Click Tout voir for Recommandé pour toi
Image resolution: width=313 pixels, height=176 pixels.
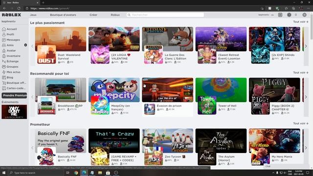pos(301,73)
